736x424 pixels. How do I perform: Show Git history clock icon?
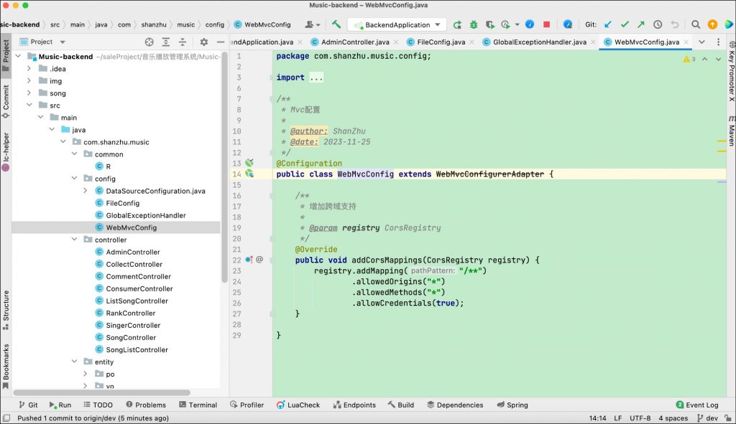[x=658, y=24]
